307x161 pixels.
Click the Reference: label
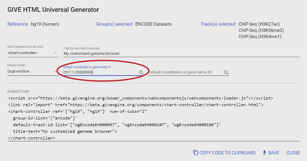pos(18,24)
